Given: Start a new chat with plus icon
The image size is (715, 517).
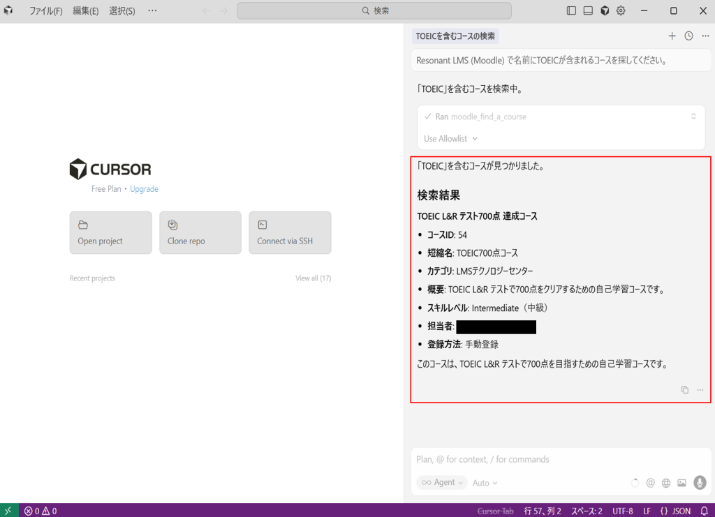Looking at the screenshot, I should click(x=672, y=36).
